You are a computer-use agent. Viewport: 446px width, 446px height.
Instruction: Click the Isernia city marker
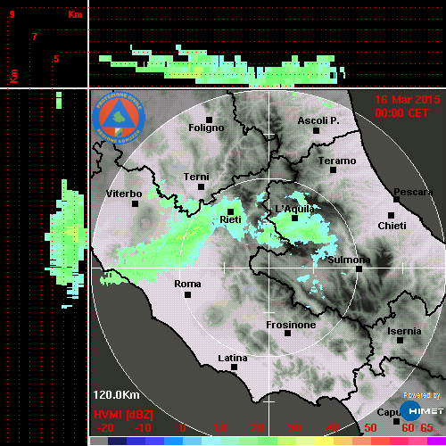tap(401, 340)
